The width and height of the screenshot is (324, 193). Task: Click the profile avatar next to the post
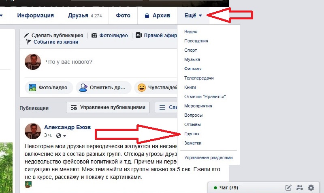33,131
